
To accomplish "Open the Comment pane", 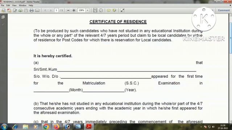I will [x=224, y=10].
